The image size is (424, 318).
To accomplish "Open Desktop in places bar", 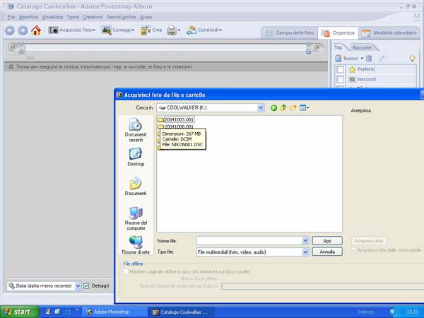I will pyautogui.click(x=136, y=157).
